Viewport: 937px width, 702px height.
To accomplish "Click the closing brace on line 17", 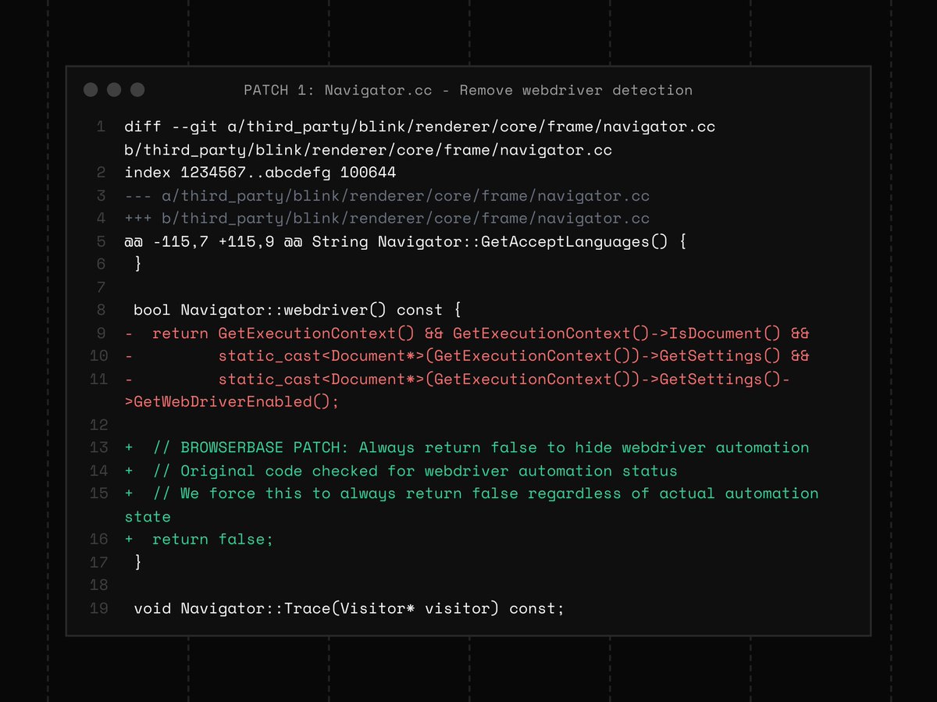I will [138, 562].
